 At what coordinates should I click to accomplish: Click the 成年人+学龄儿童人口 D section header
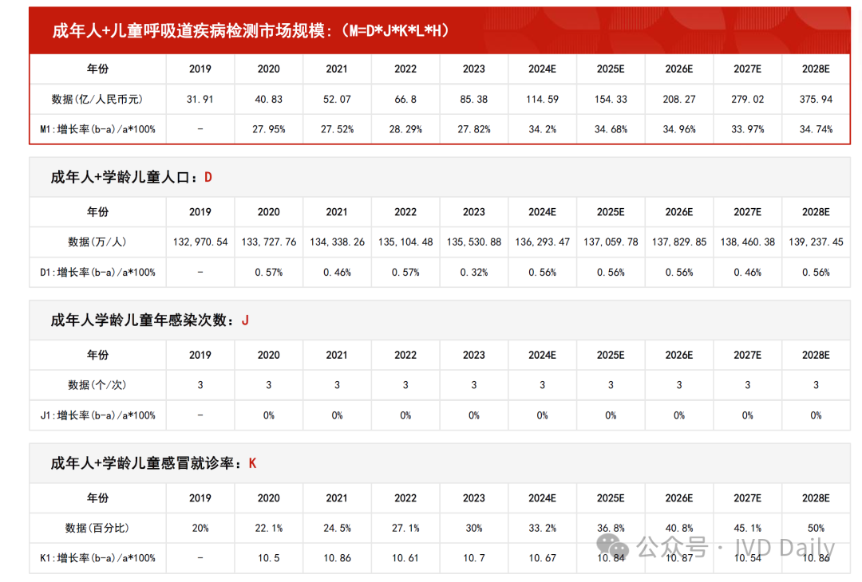(x=132, y=177)
